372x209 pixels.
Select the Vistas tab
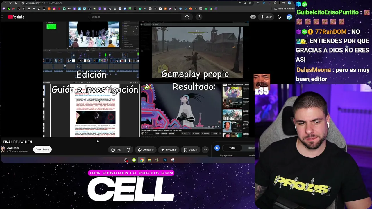click(232, 148)
